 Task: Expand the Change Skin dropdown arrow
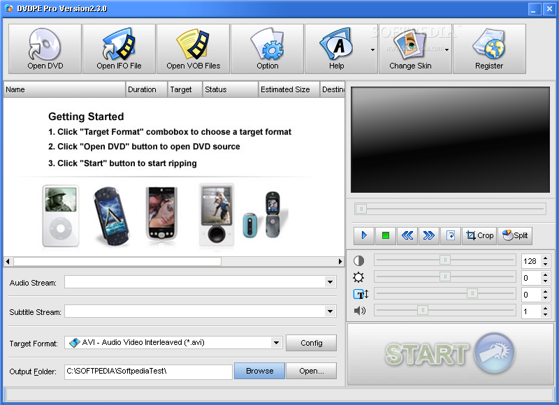tap(447, 50)
